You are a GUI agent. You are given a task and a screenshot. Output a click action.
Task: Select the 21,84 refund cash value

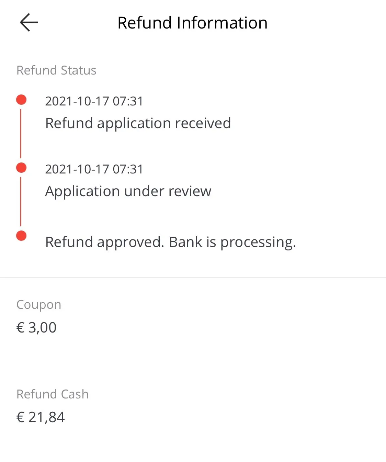coord(46,417)
